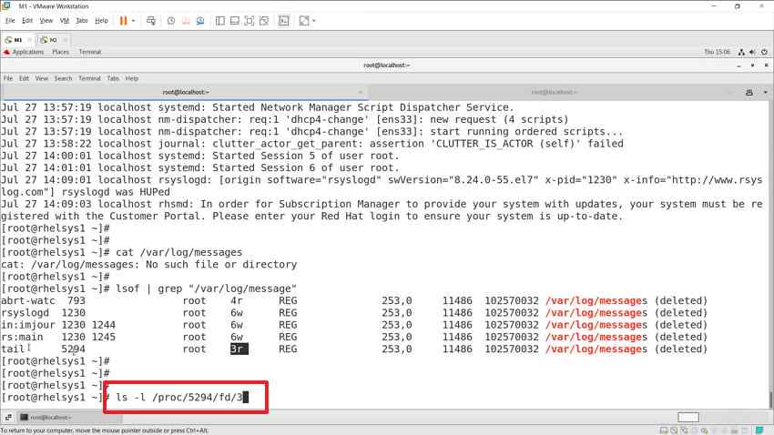
Task: Click the terminal vertical scrollbar
Action: click(x=770, y=400)
